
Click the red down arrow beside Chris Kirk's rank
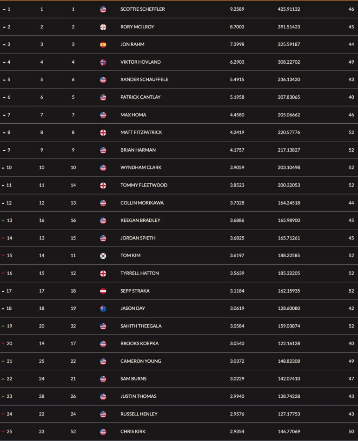click(x=3, y=431)
